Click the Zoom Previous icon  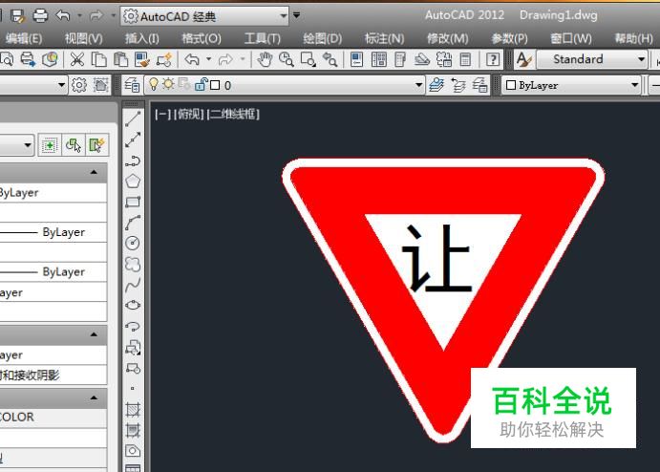point(330,59)
